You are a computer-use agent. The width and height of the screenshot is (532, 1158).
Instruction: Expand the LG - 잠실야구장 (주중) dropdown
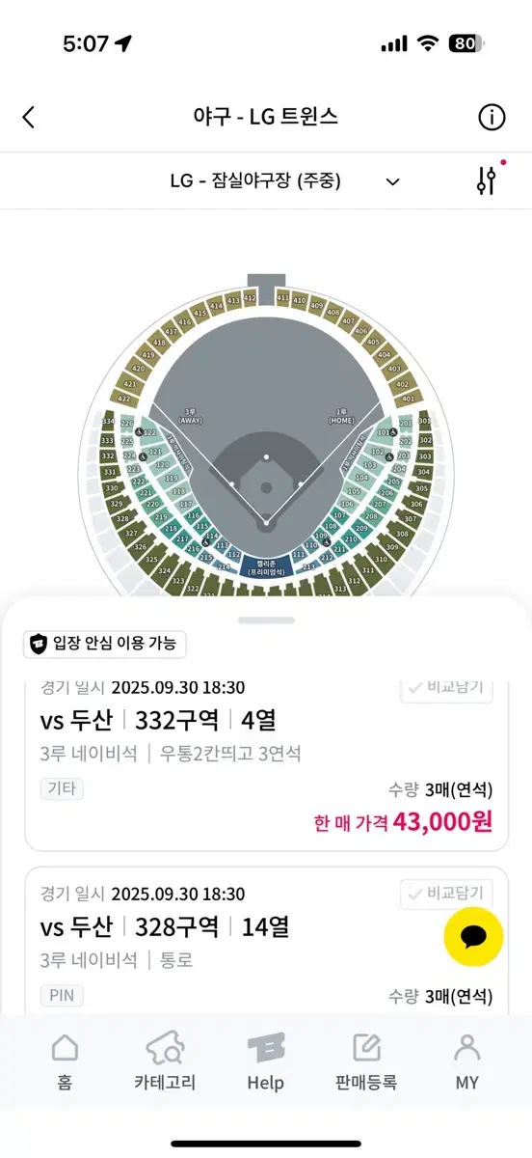266,180
